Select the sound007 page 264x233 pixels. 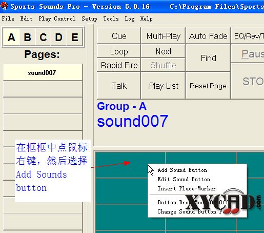(43, 72)
